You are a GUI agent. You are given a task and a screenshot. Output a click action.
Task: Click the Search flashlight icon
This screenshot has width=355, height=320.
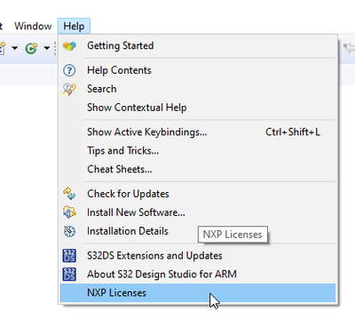(x=69, y=89)
